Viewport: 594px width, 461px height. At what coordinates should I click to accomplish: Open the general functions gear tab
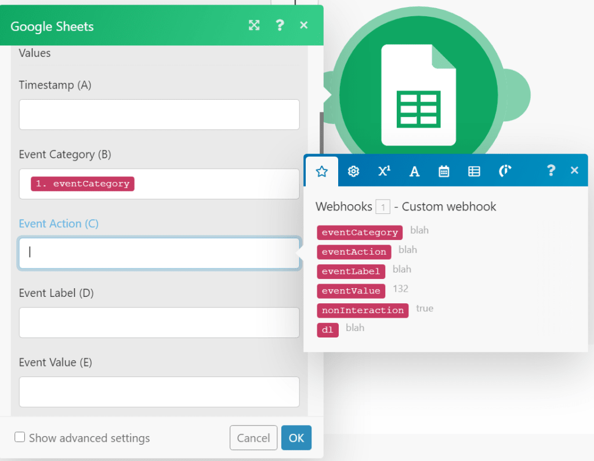[x=353, y=172]
